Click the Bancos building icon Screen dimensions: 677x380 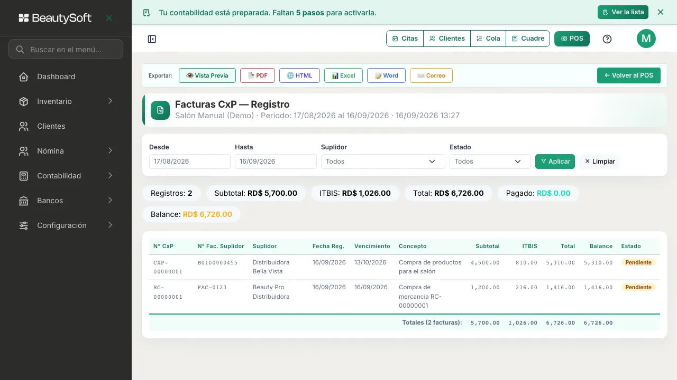pos(24,201)
